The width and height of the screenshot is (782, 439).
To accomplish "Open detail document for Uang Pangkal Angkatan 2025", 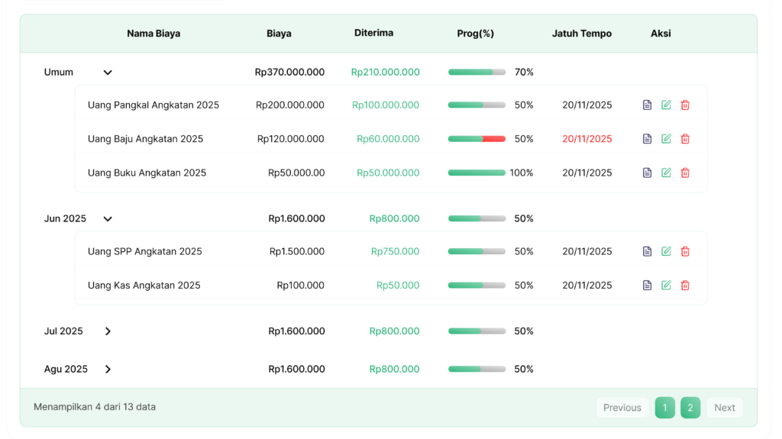I will point(647,105).
